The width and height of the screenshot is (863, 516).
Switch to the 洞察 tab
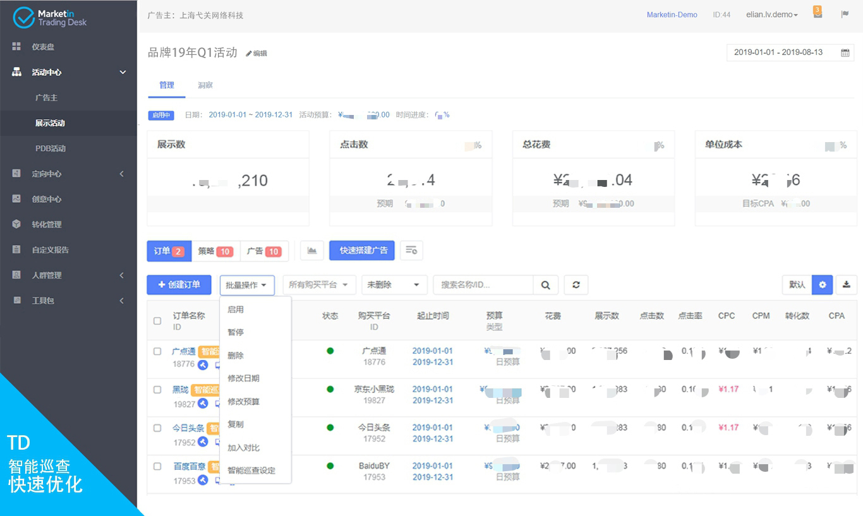205,85
